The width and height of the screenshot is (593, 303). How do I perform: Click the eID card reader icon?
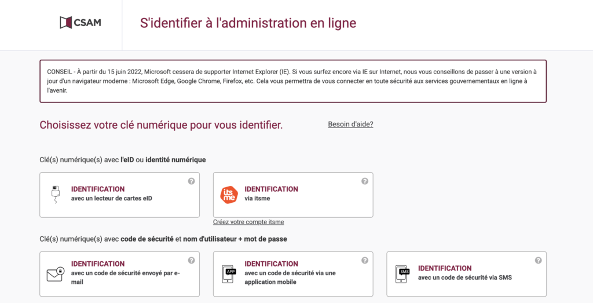coord(56,195)
